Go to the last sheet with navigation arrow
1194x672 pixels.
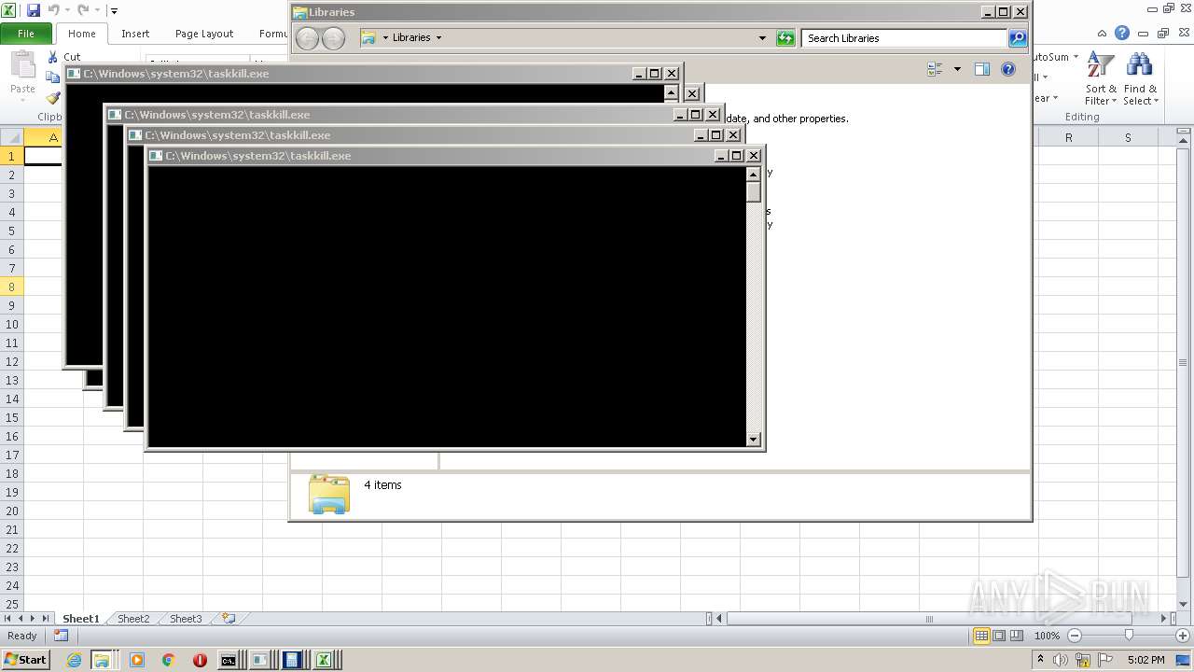[46, 619]
